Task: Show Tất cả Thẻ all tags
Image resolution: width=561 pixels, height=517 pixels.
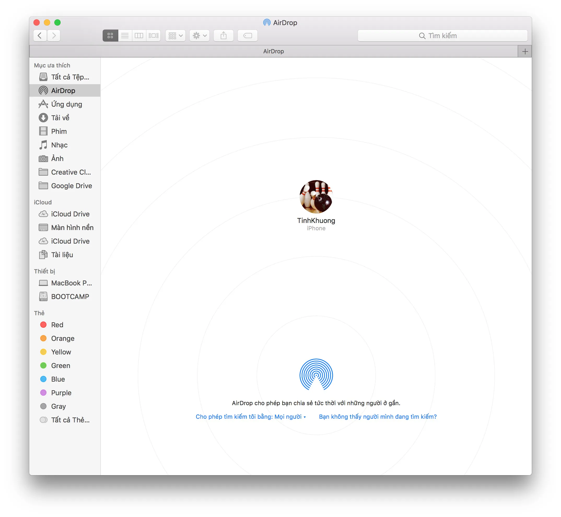Action: click(x=65, y=420)
